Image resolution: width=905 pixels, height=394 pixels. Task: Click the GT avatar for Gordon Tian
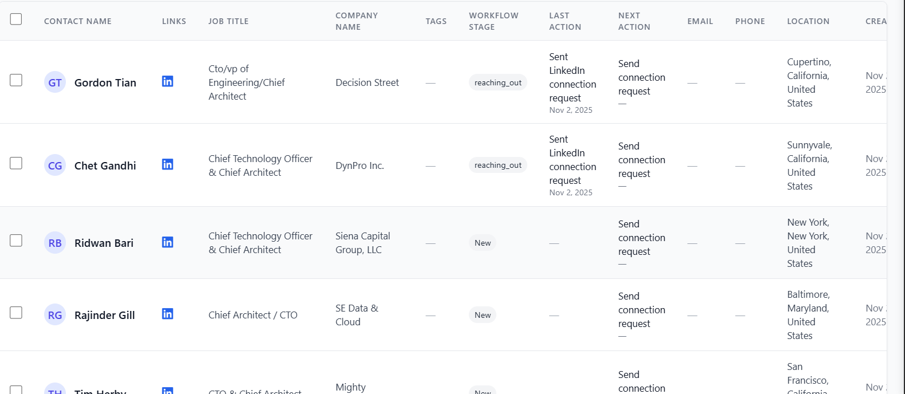(55, 82)
